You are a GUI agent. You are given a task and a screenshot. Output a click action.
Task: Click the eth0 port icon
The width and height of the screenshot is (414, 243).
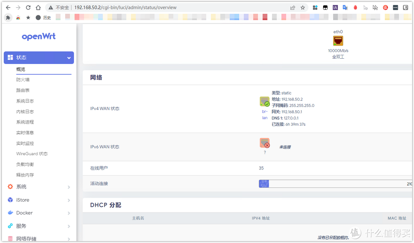click(x=338, y=41)
